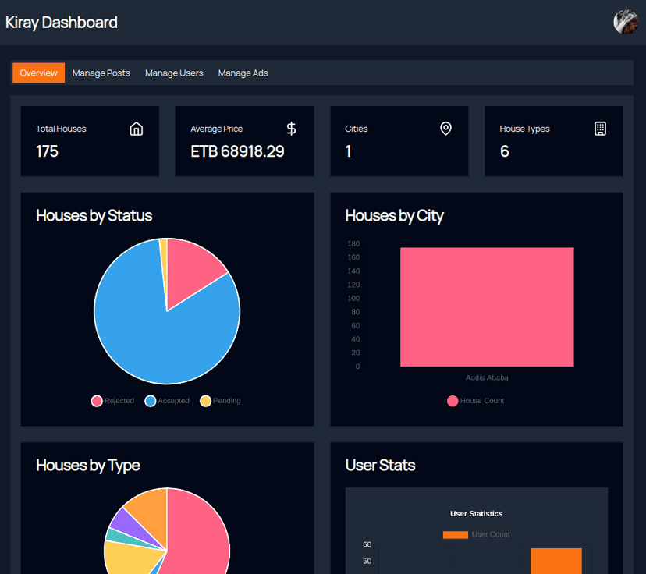Click the pink Addis Ababa bar
The height and width of the screenshot is (574, 646).
pyautogui.click(x=487, y=306)
